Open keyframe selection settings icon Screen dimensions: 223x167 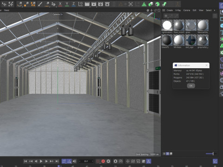click(108, 161)
